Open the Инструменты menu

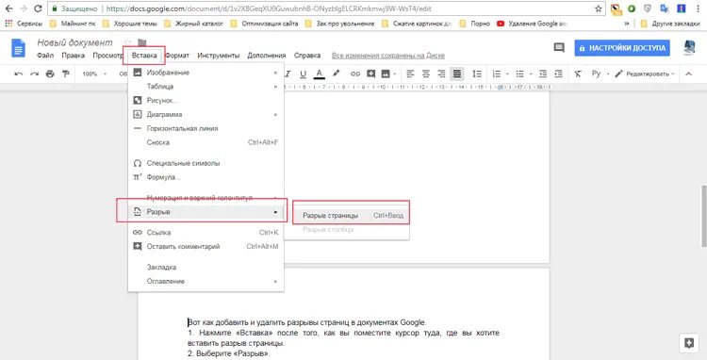coord(219,56)
